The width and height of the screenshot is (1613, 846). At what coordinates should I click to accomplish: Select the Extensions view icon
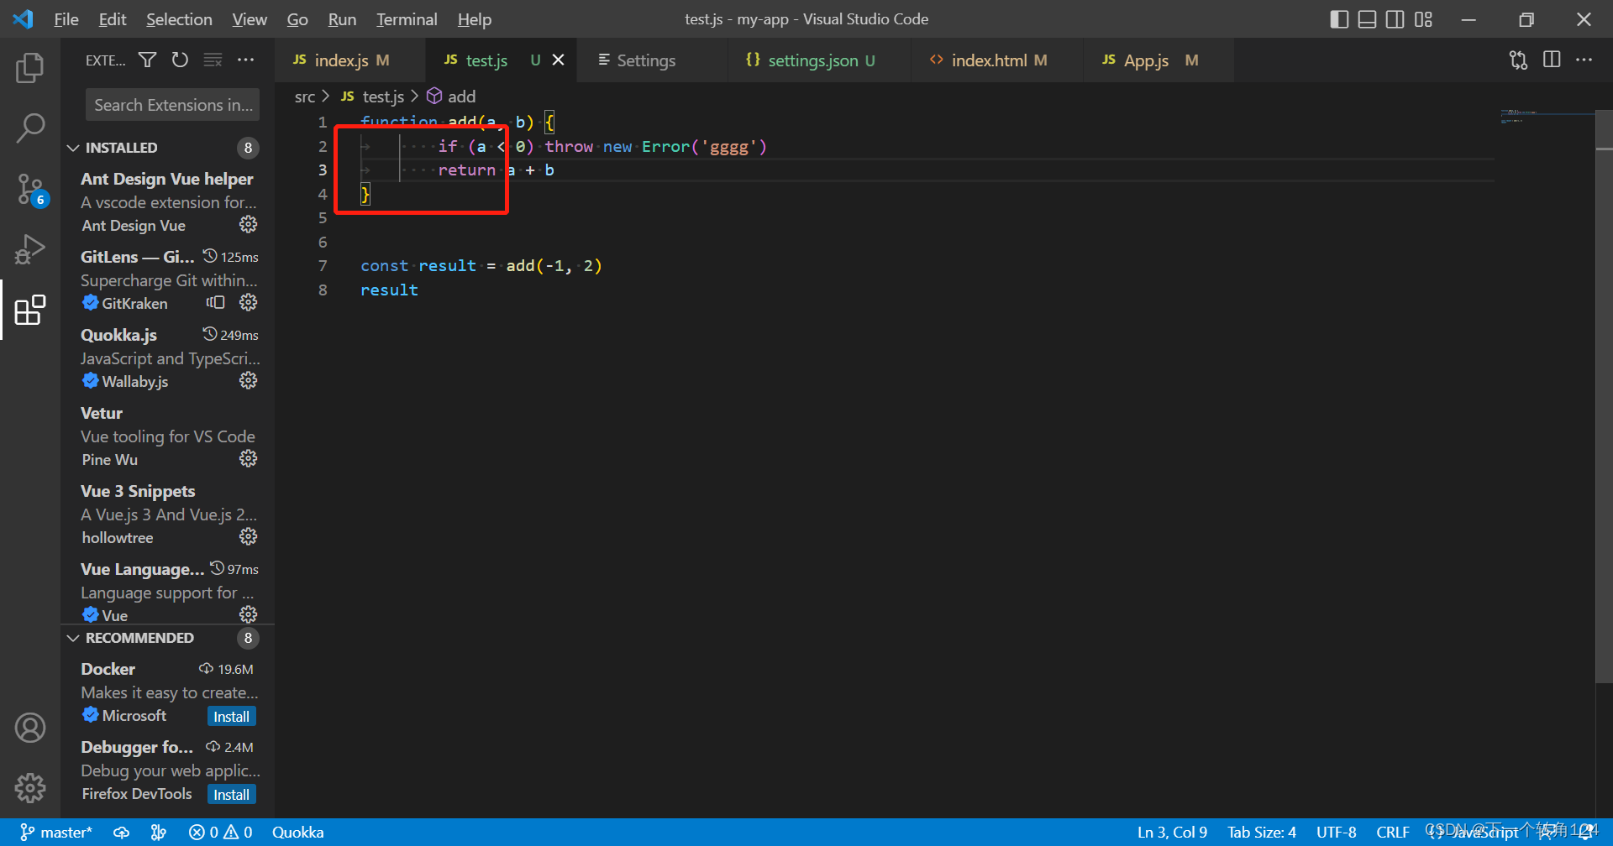[x=30, y=310]
